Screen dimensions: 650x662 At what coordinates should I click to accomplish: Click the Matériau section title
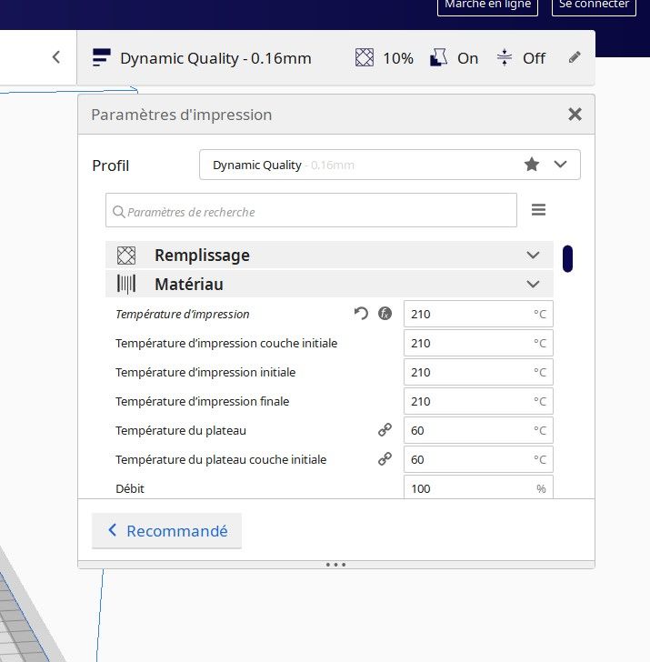[189, 284]
